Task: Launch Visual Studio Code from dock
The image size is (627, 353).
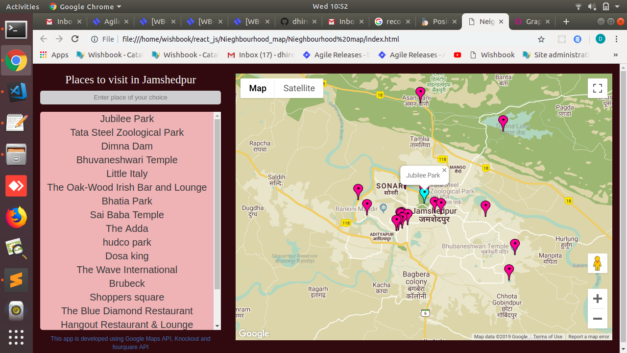Action: [x=16, y=92]
